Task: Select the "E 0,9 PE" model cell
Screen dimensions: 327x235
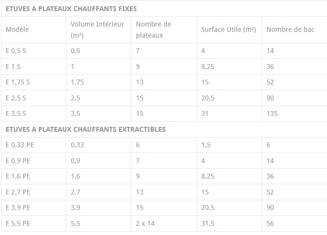Action: 18,161
